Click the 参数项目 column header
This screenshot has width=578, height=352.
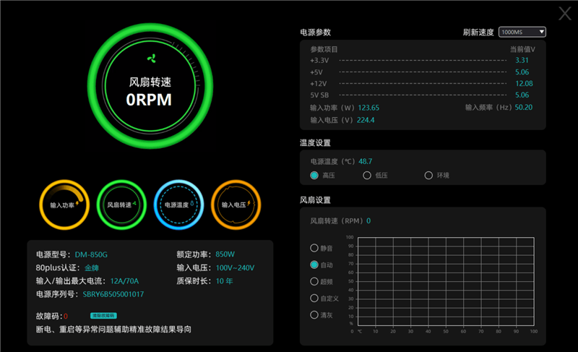[x=324, y=49]
